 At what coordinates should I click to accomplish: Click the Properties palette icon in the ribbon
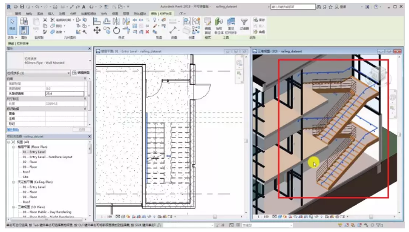pos(24,30)
